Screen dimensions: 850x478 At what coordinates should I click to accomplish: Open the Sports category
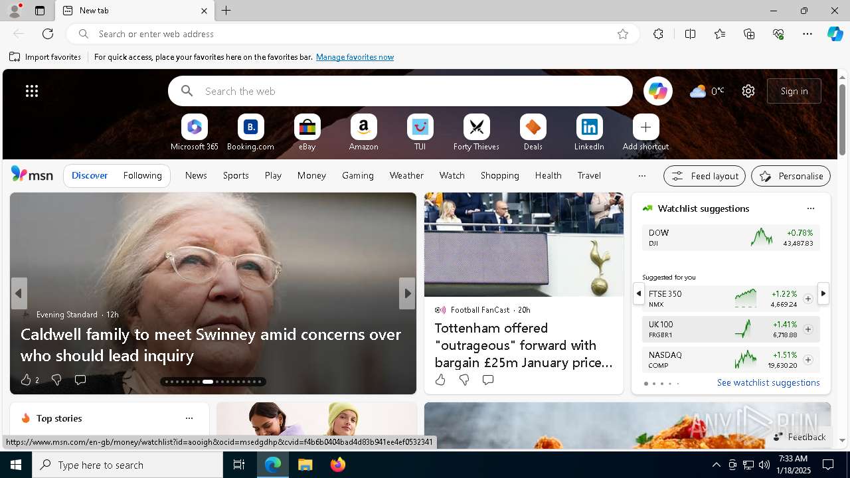(236, 175)
